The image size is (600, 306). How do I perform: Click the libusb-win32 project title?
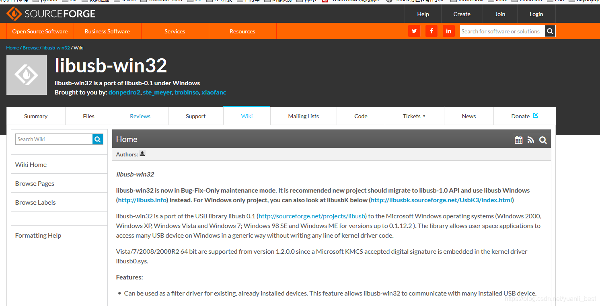(111, 66)
